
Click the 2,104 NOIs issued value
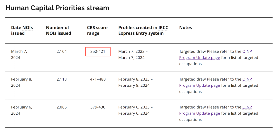coord(62,52)
